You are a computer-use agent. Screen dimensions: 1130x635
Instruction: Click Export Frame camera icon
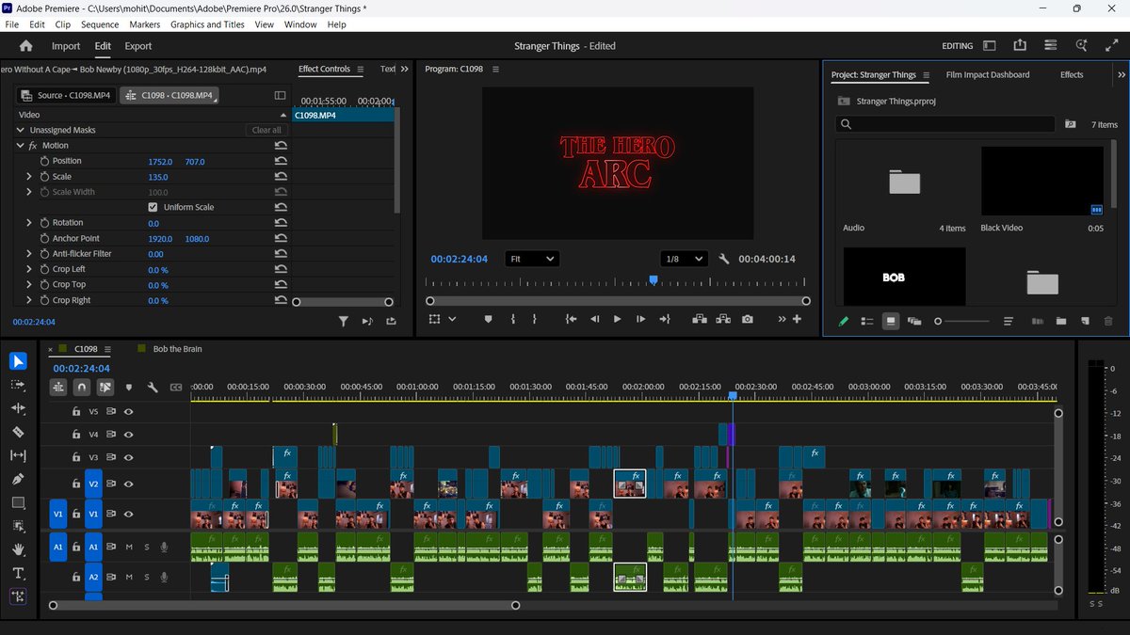pos(747,319)
